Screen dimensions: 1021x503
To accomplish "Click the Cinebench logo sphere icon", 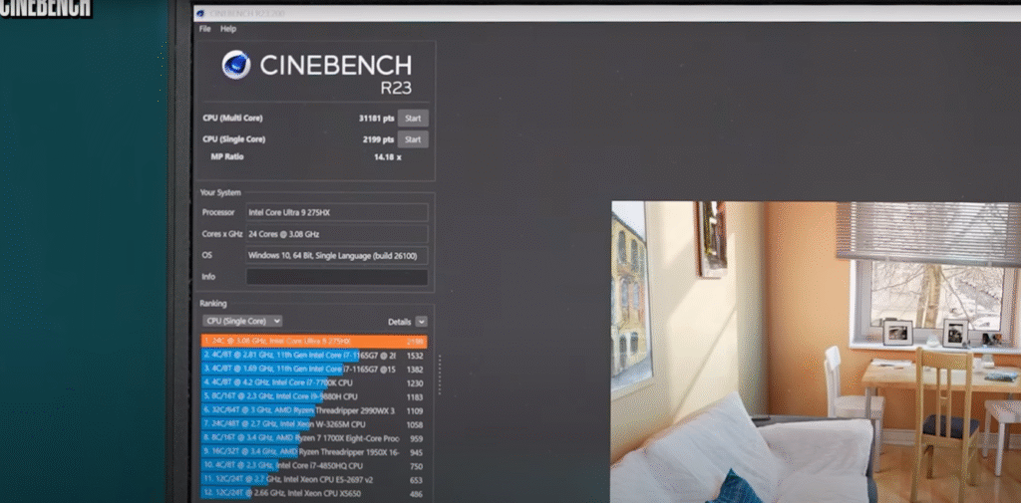I will pyautogui.click(x=235, y=66).
